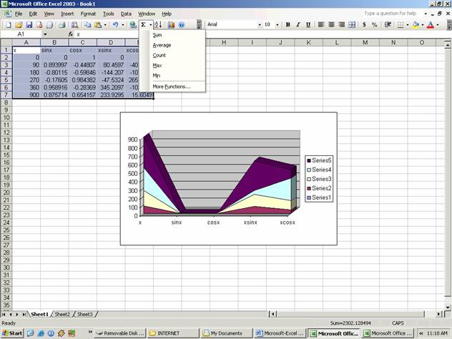Toggle underline formatting
The height and width of the screenshot is (339, 452).
308,25
